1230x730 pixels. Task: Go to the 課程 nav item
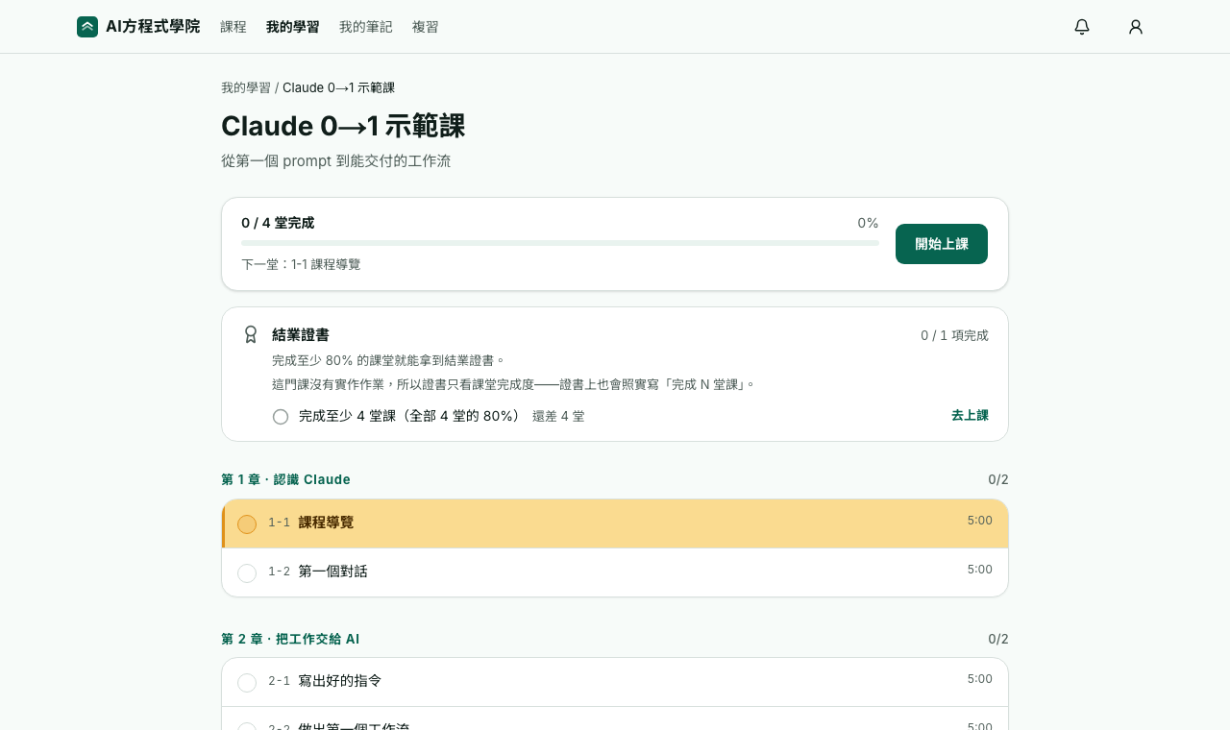[x=234, y=27]
